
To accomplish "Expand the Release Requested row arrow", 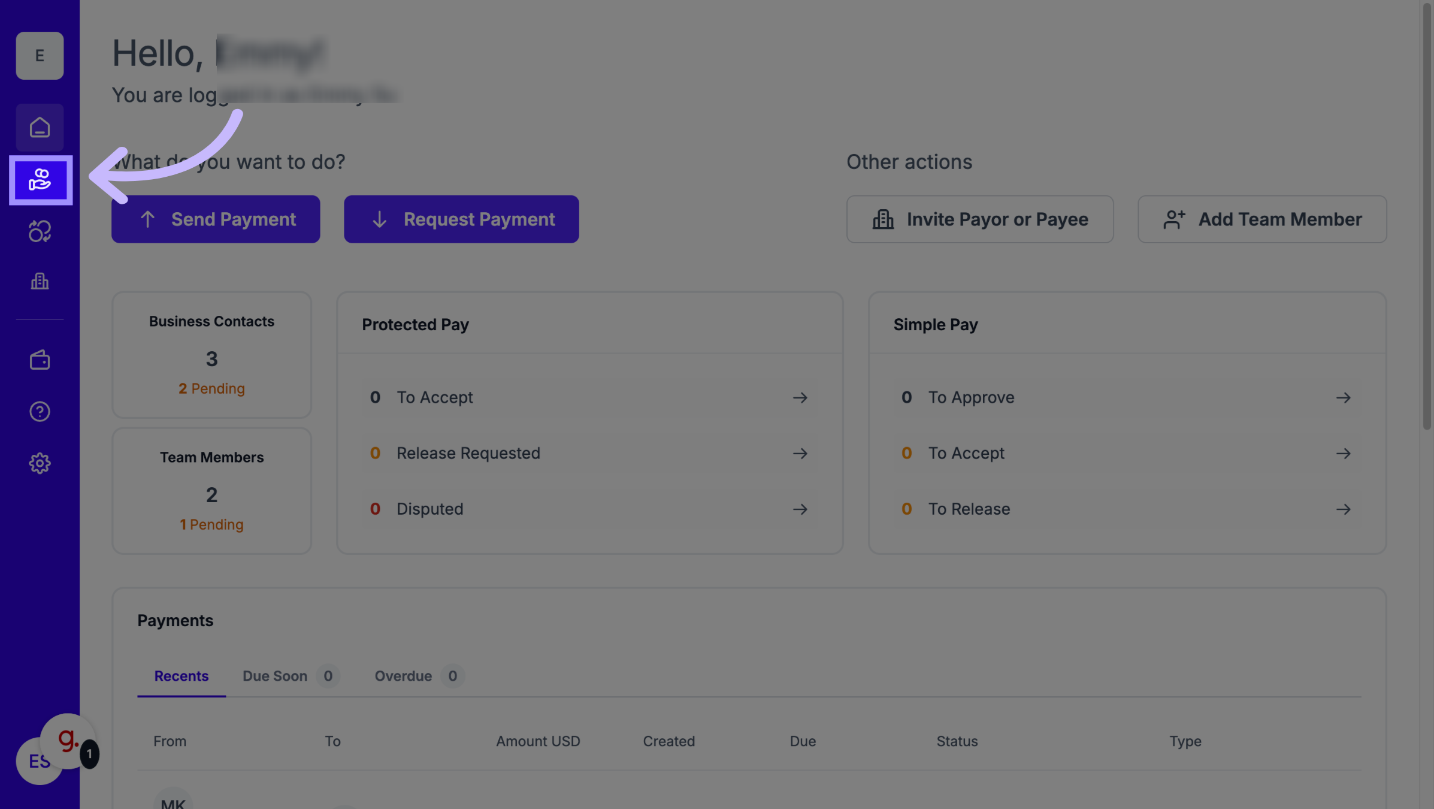I will (800, 454).
